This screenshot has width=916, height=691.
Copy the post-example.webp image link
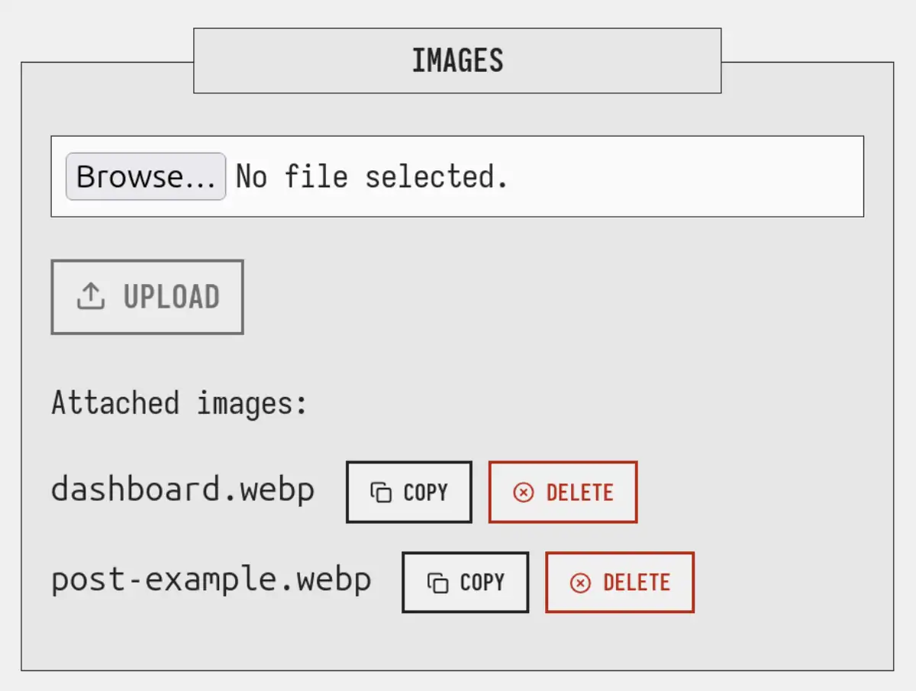point(465,583)
